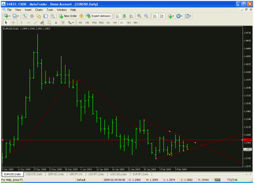Open the Insert menu
The width and height of the screenshot is (254, 183).
[x=28, y=10]
